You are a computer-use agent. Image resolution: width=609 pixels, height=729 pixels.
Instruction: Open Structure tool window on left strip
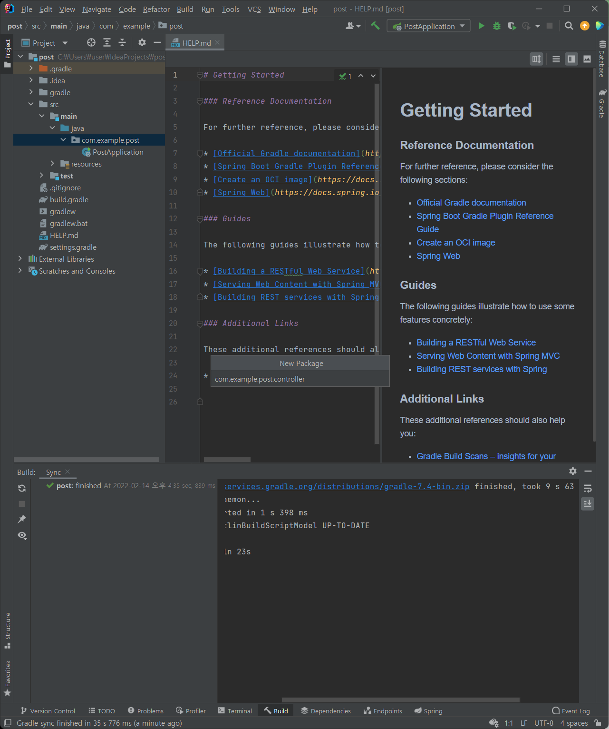(7, 630)
